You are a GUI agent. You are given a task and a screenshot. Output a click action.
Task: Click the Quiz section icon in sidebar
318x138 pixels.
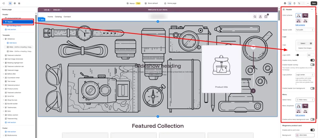coord(6,111)
